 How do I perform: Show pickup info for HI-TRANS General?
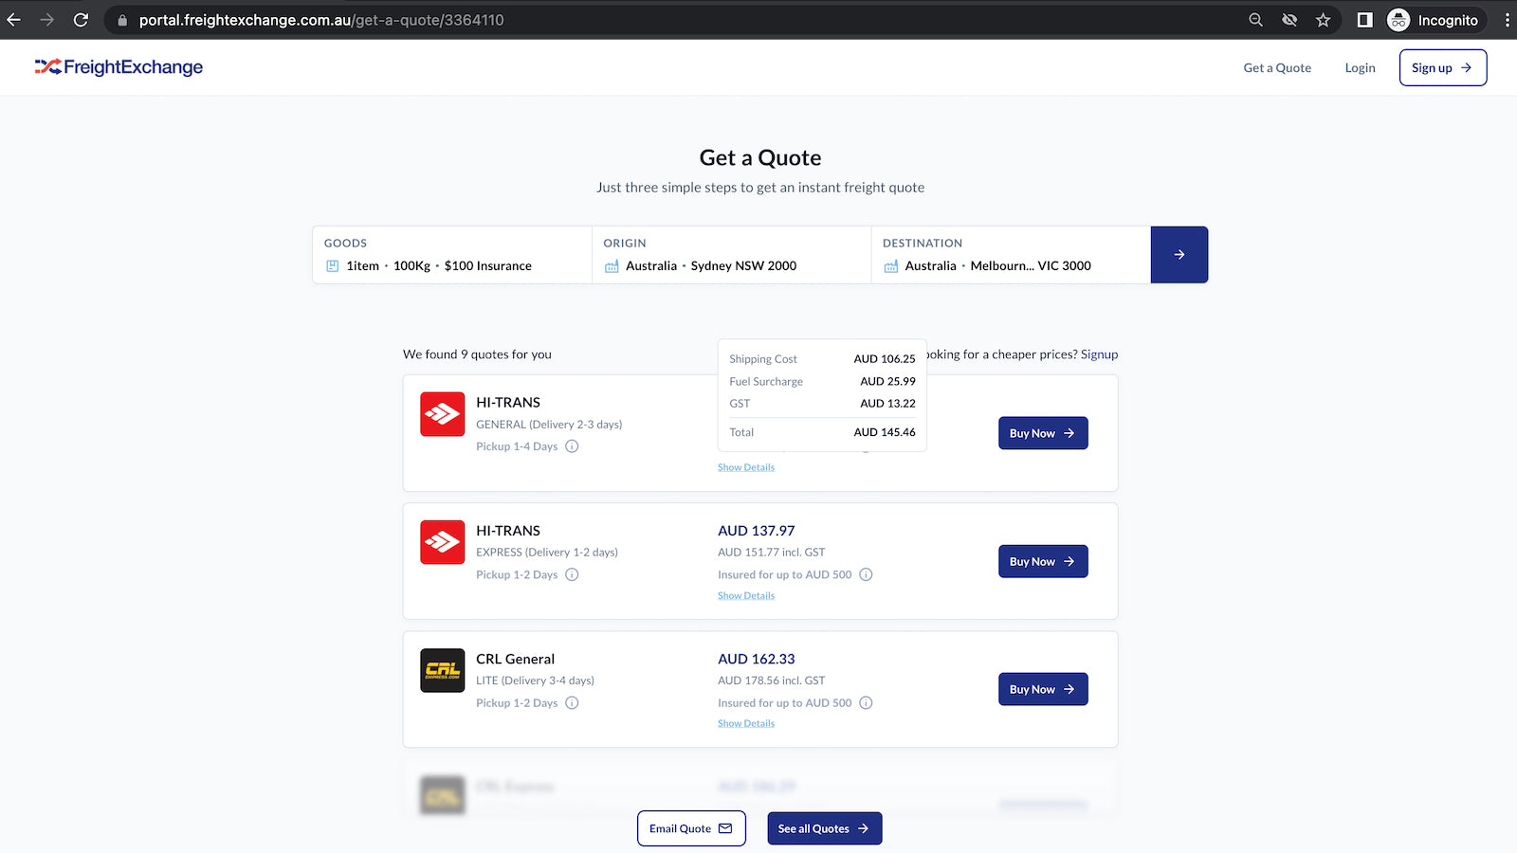tap(572, 446)
